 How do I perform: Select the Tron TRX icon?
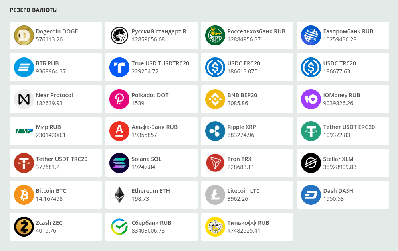click(x=215, y=163)
